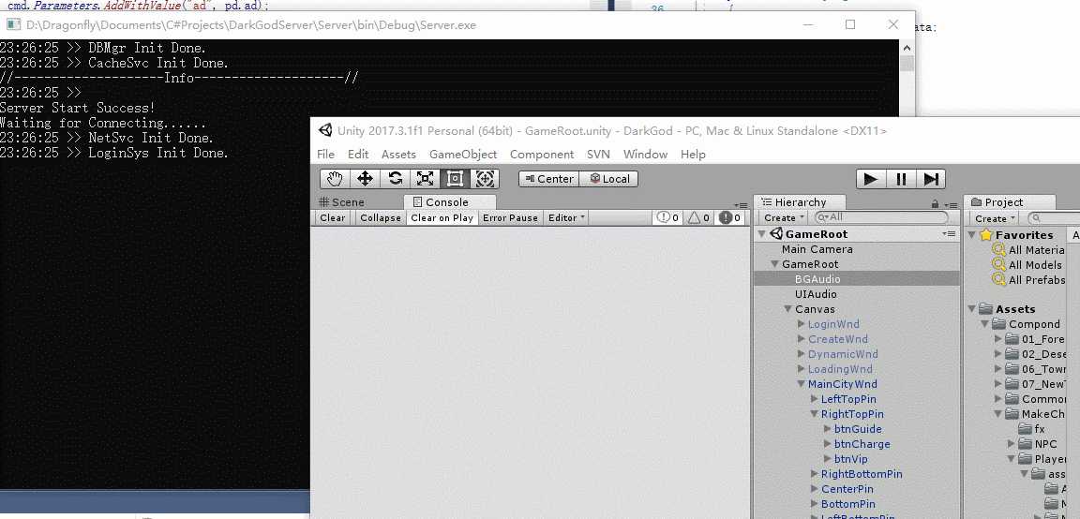Screen dimensions: 1080x519
Task: Select Main Camera in Hierarchy
Action: pos(817,249)
